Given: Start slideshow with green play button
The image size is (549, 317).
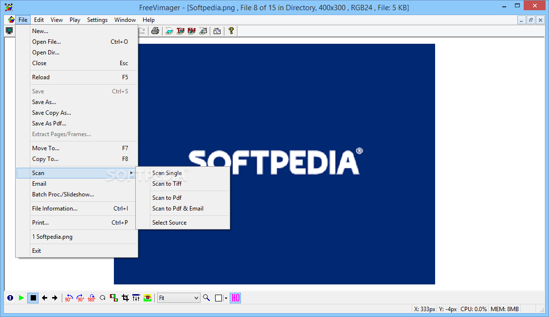Looking at the screenshot, I should [x=21, y=298].
